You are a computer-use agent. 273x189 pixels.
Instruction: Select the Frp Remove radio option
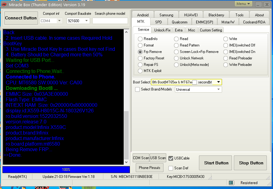click(x=140, y=52)
